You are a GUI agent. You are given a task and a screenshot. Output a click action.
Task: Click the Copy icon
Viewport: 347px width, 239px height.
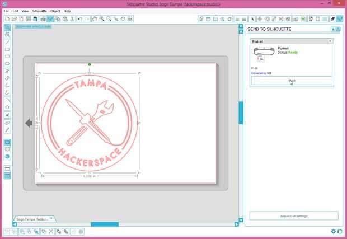point(58,19)
